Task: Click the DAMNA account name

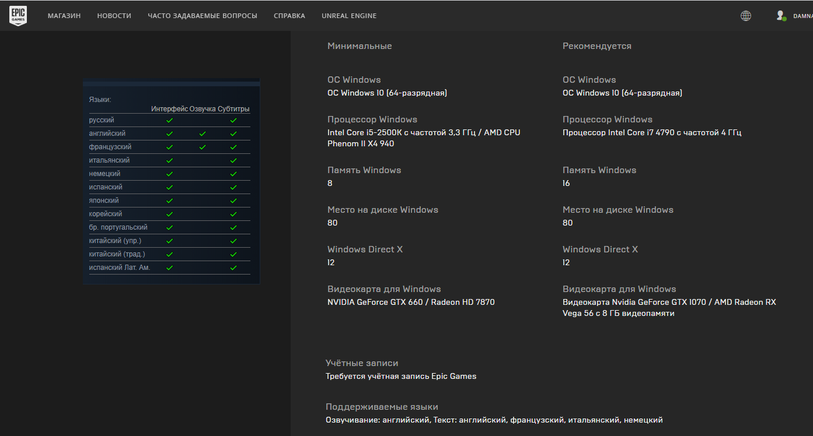Action: (802, 16)
